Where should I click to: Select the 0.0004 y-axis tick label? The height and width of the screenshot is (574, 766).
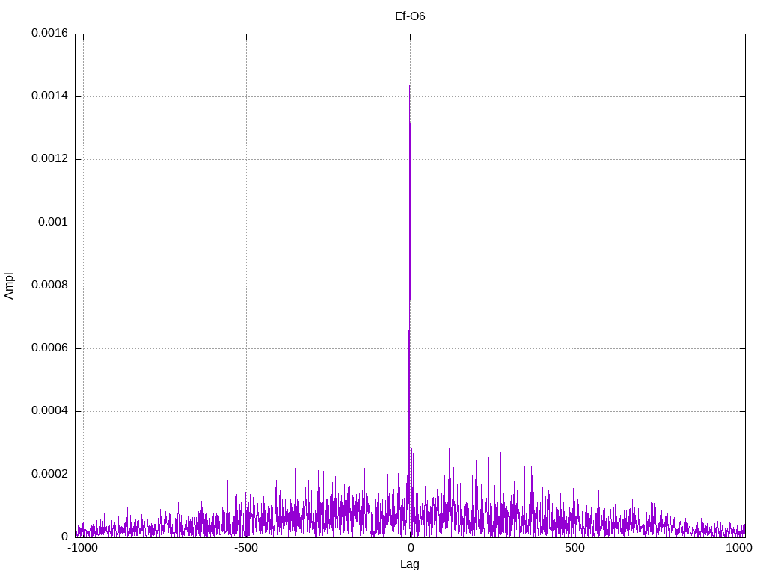coord(50,411)
